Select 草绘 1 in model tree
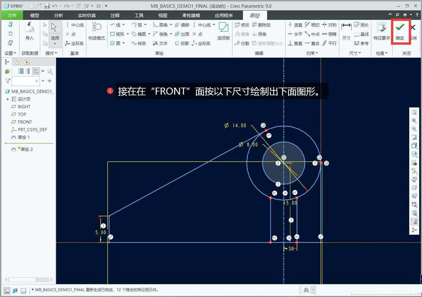 pos(21,137)
